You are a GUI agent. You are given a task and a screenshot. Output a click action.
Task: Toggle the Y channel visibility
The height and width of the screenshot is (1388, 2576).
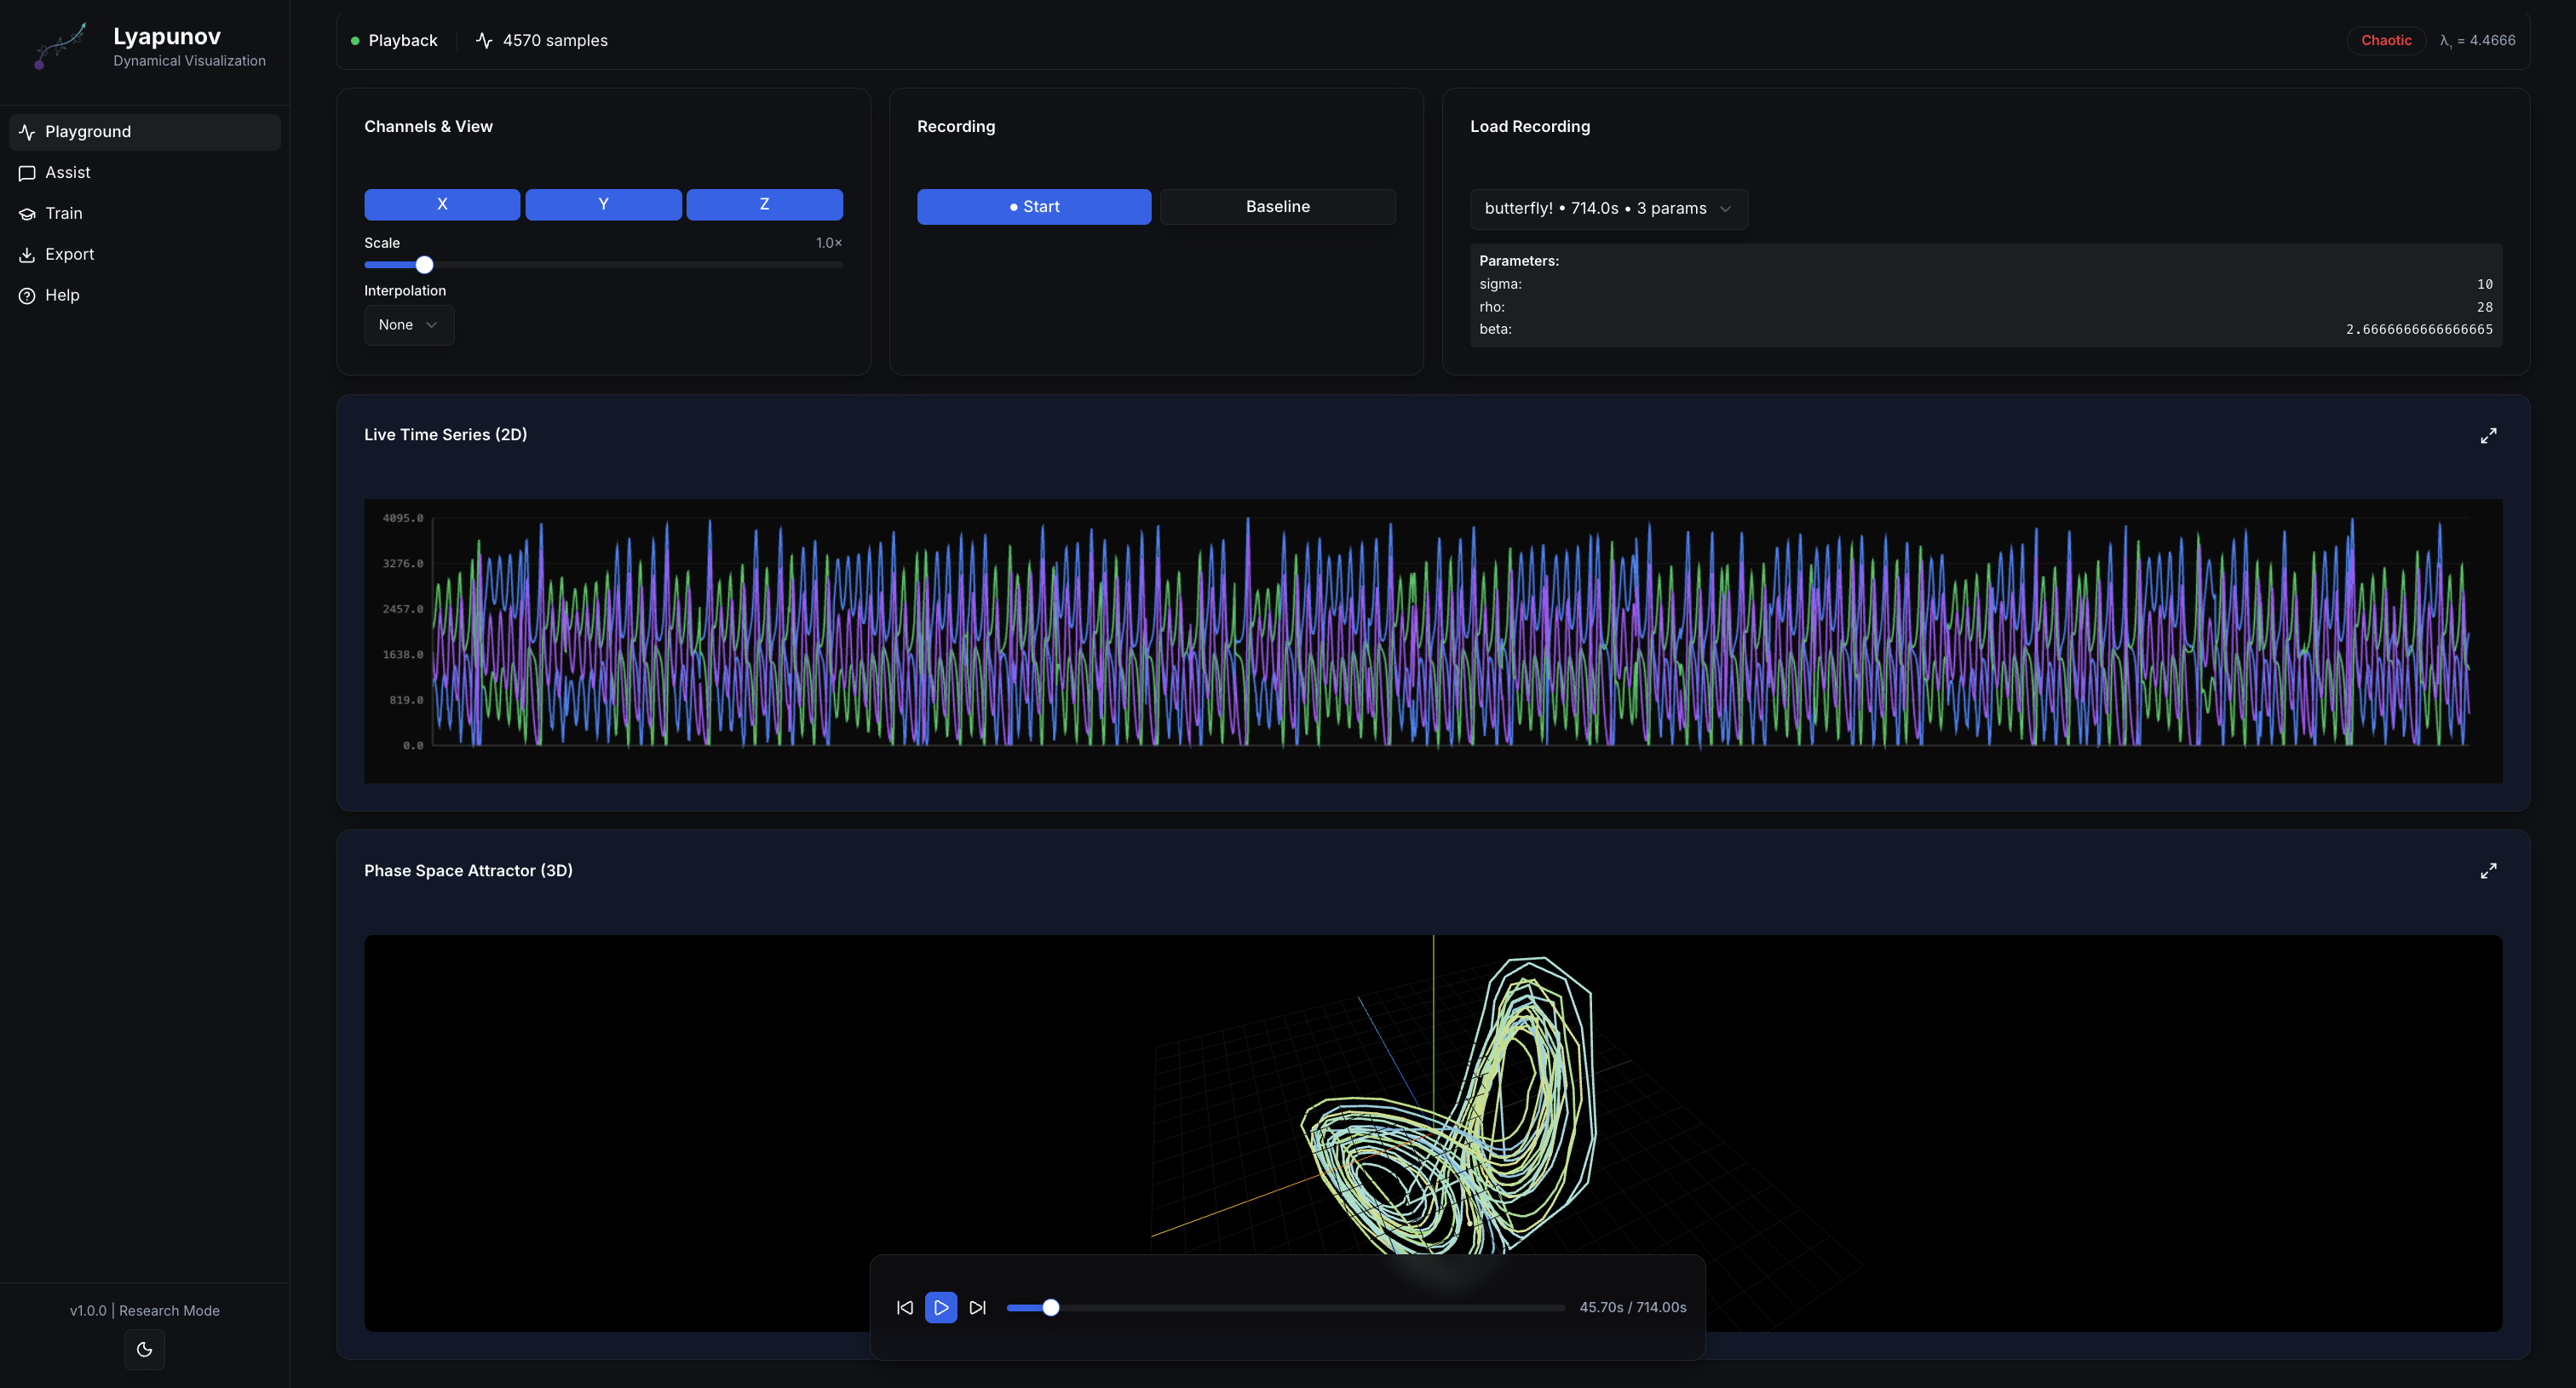(x=603, y=204)
